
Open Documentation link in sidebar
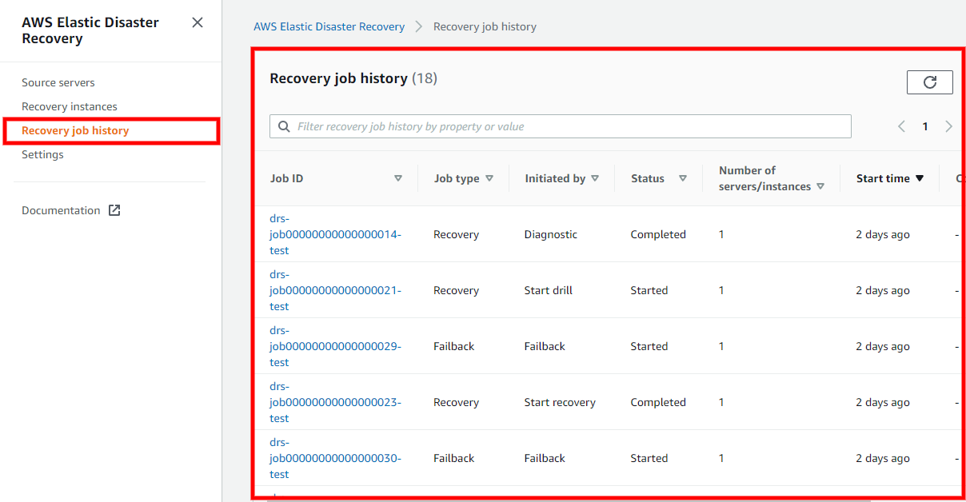coord(61,210)
